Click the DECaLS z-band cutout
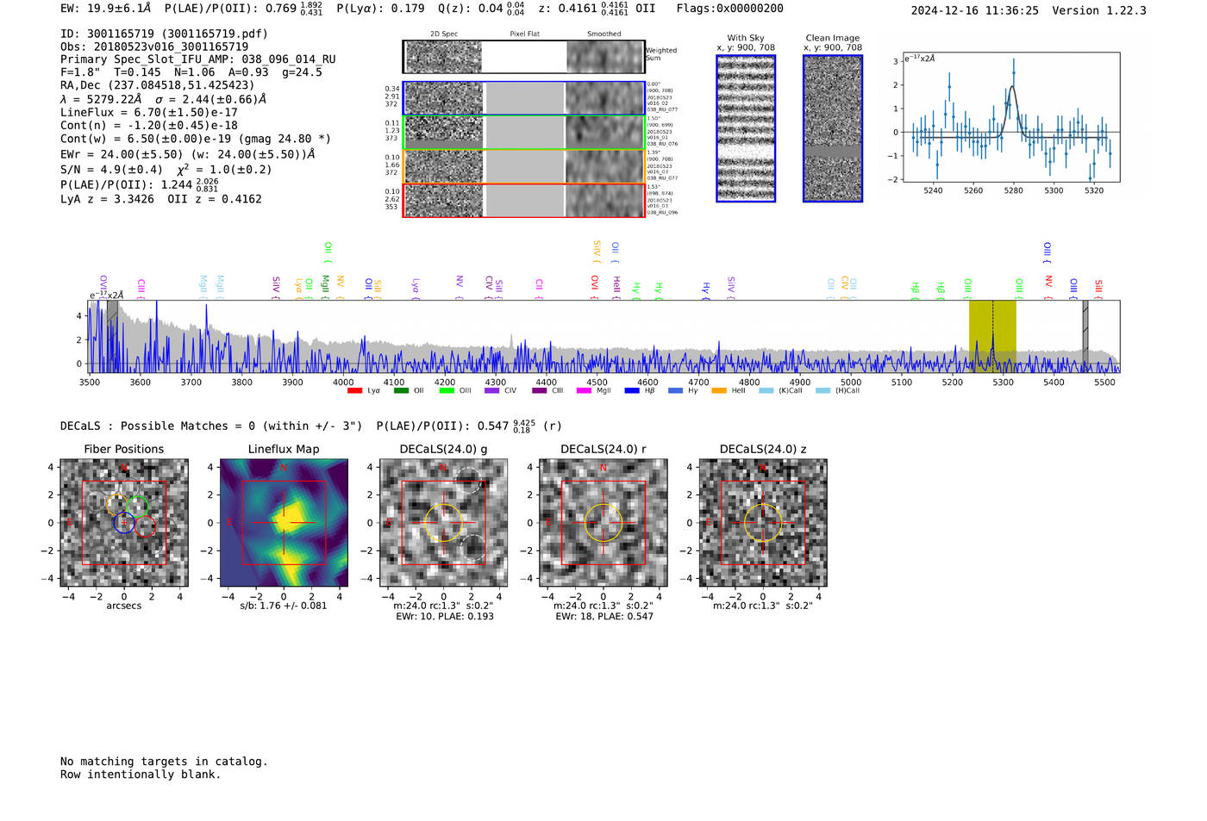 [763, 522]
